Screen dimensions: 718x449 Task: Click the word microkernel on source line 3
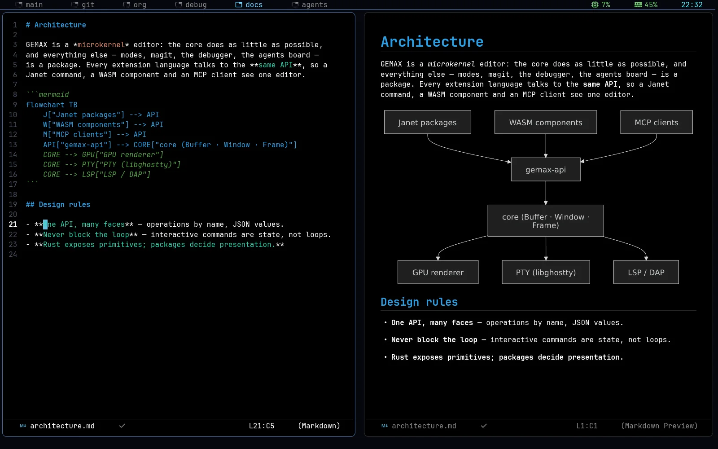pyautogui.click(x=101, y=45)
